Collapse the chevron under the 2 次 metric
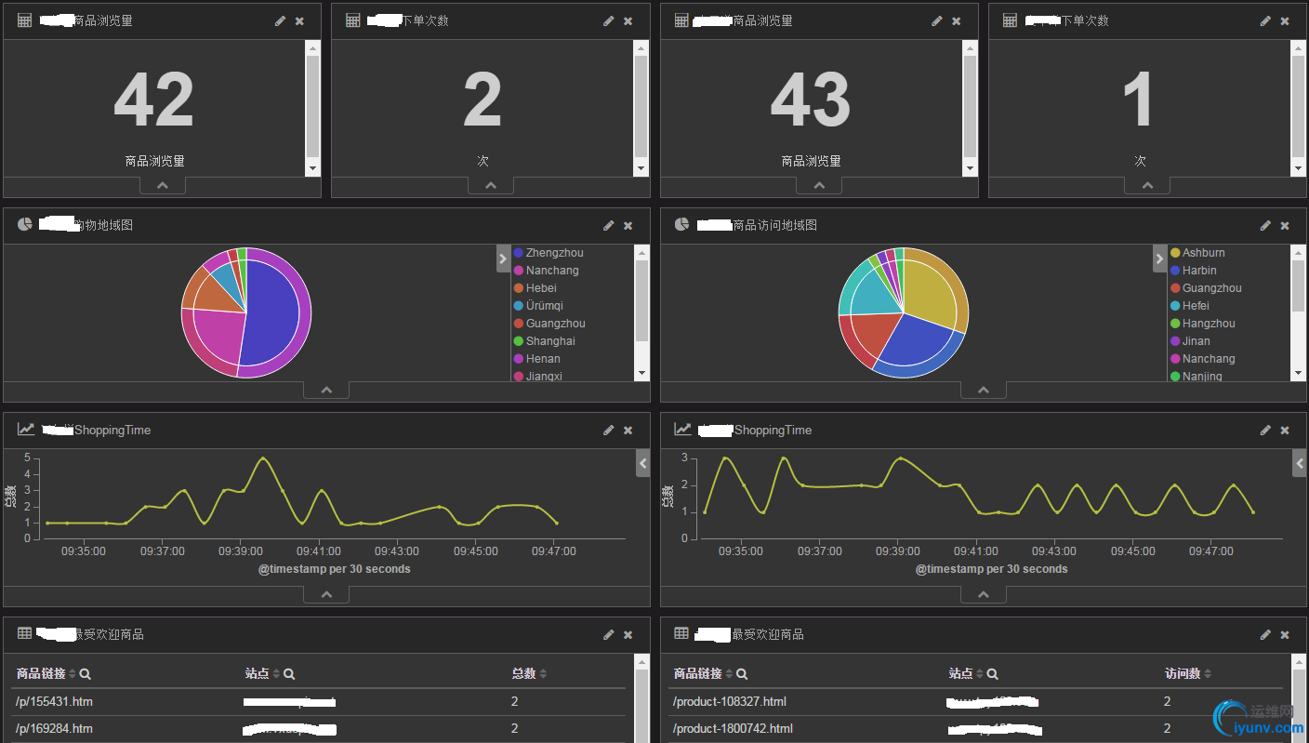The width and height of the screenshot is (1309, 743). [491, 186]
